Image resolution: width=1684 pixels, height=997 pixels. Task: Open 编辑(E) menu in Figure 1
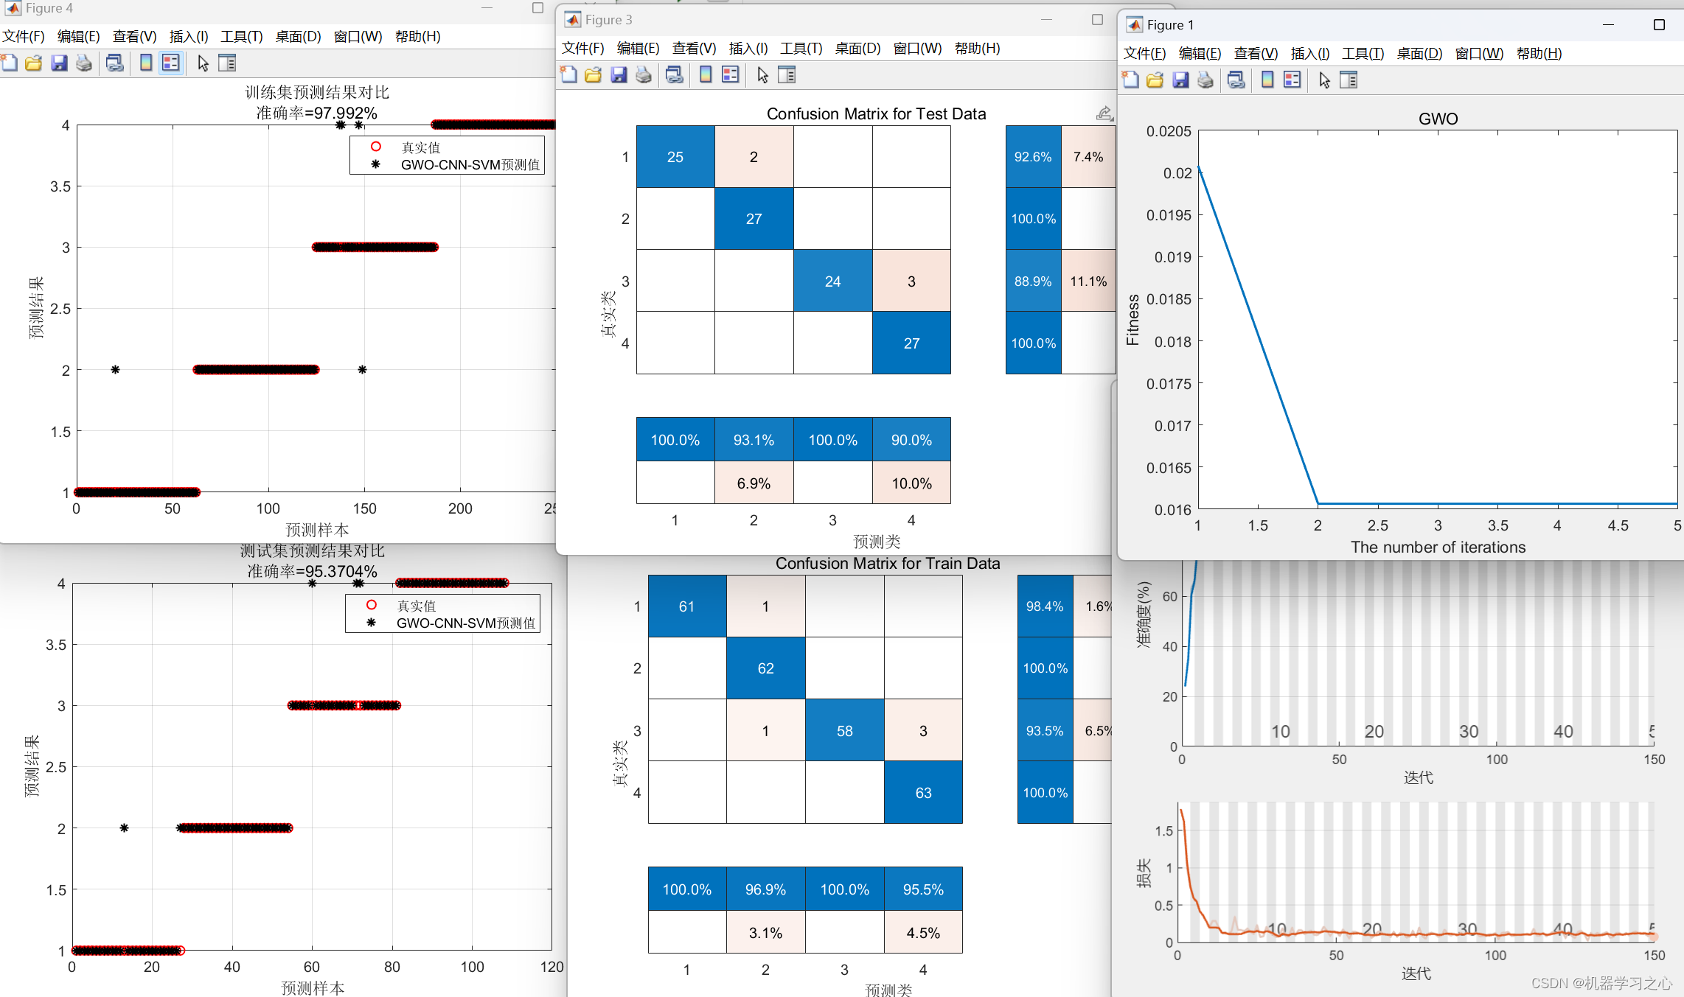(1200, 54)
